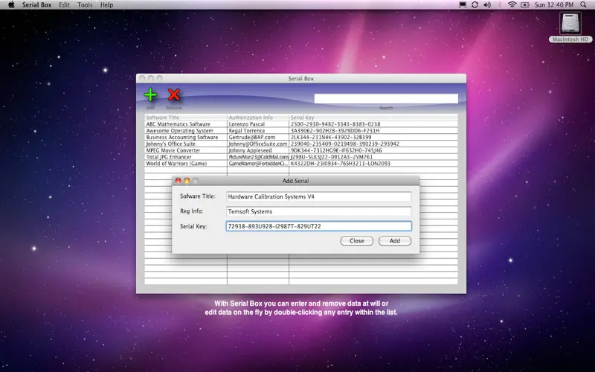The height and width of the screenshot is (372, 595).
Task: Click the display menu bar icon
Action: (x=463, y=5)
